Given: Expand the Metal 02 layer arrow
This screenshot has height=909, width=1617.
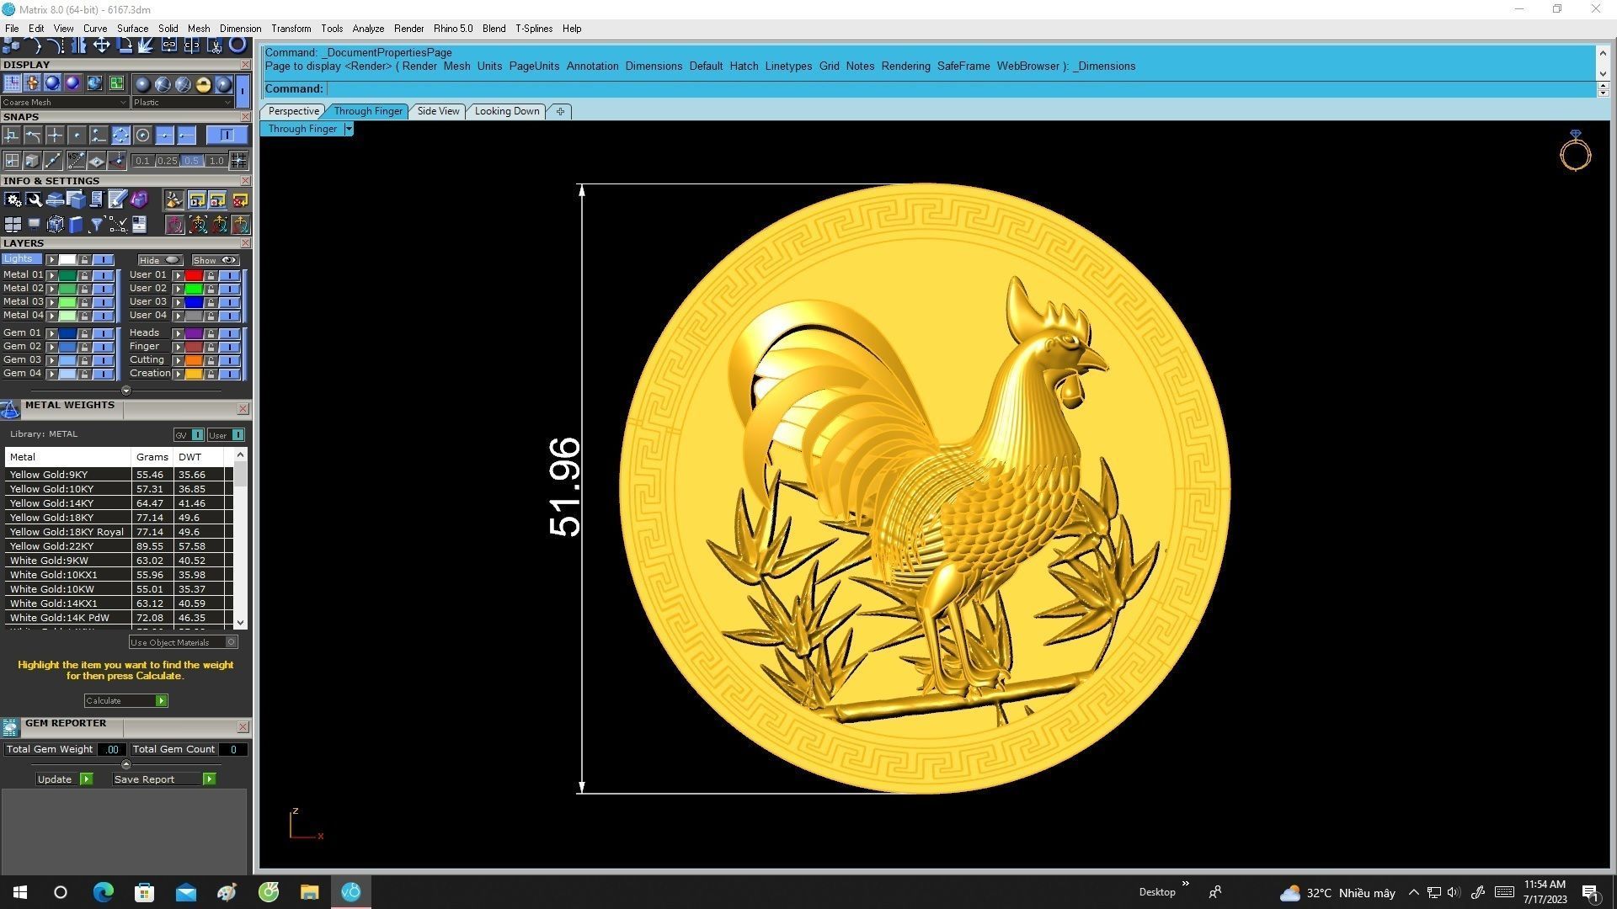Looking at the screenshot, I should pyautogui.click(x=52, y=289).
